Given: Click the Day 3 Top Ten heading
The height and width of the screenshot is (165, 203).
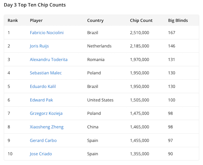Looking at the screenshot, I should 35,5.
